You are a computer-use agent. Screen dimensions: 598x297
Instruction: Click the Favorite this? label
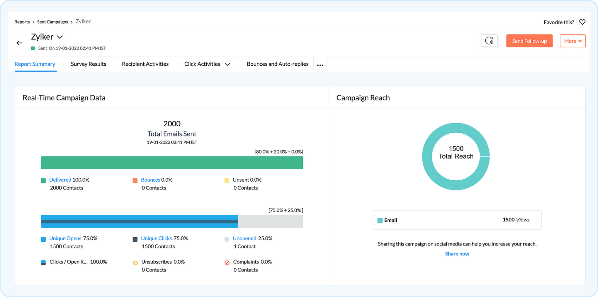click(x=559, y=22)
